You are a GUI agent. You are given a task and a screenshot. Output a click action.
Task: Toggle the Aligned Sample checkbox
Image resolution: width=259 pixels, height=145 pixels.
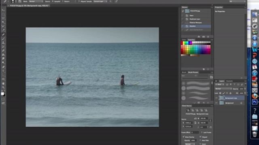(85, 2)
